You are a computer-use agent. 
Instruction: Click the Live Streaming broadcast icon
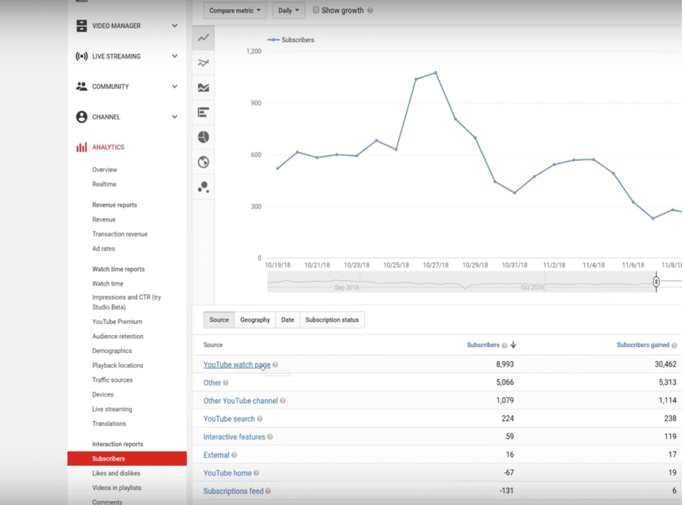[x=81, y=56]
